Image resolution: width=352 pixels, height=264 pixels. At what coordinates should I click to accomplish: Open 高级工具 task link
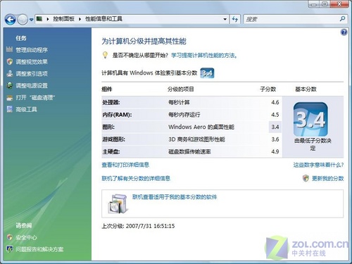pyautogui.click(x=26, y=109)
